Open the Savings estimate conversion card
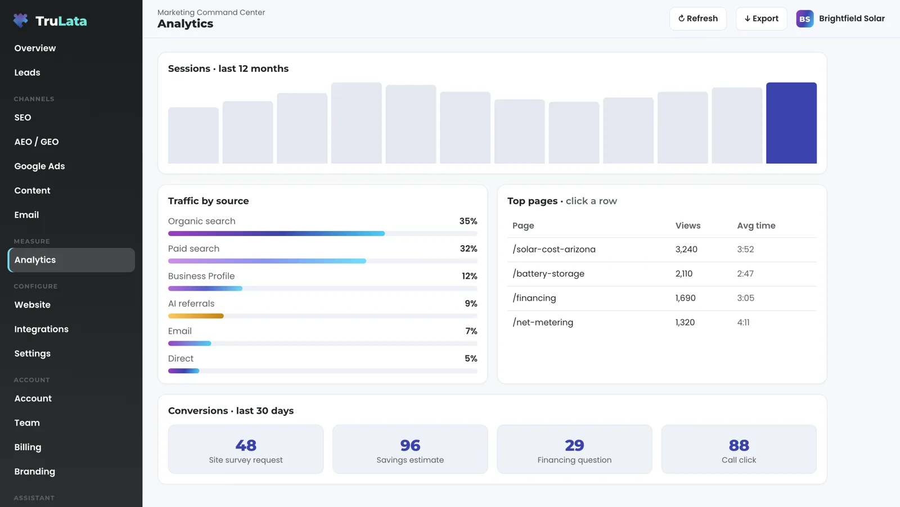 pos(410,449)
